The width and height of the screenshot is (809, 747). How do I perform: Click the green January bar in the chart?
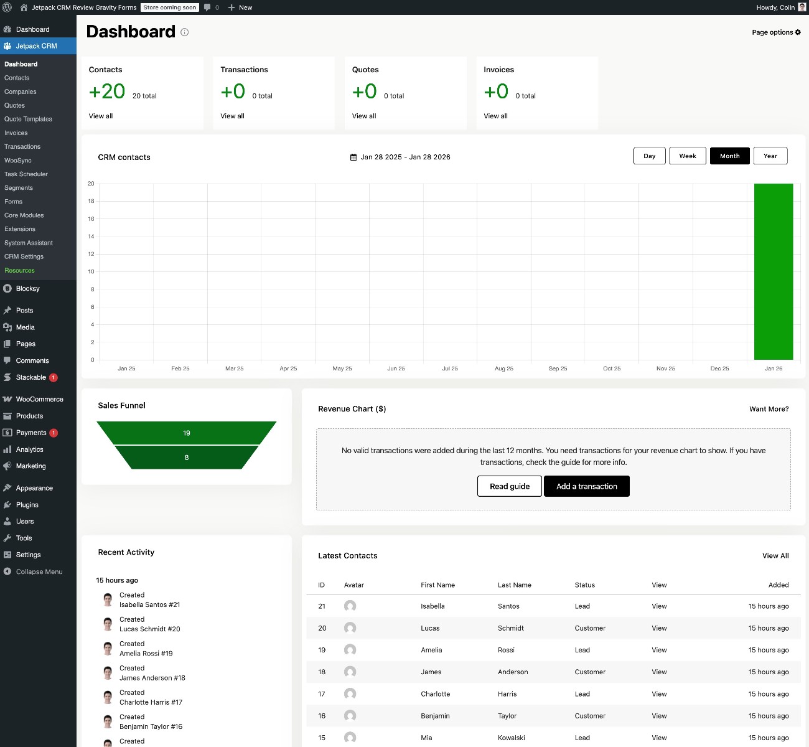(774, 271)
